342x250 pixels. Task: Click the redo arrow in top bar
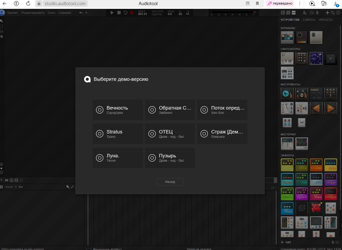(86, 13)
